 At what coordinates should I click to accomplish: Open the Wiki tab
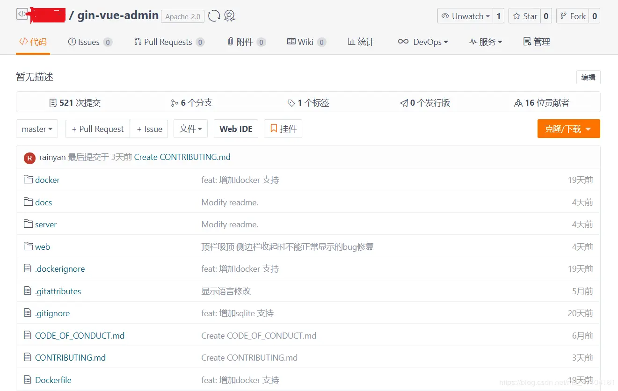306,42
